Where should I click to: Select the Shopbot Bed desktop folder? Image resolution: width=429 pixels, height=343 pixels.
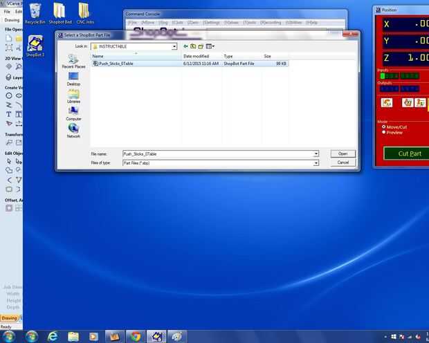coord(60,14)
